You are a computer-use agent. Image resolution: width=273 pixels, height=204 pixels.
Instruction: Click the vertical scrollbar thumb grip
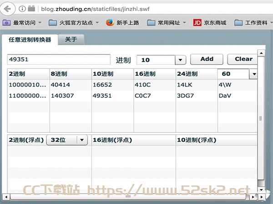(x=261, y=118)
